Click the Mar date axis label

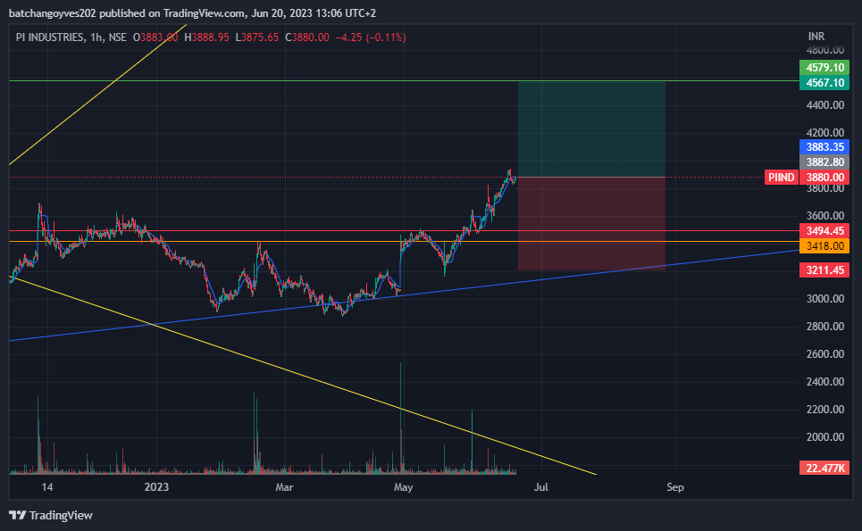[284, 487]
